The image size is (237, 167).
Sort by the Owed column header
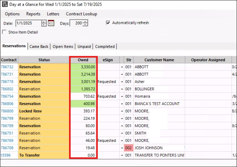point(83,60)
